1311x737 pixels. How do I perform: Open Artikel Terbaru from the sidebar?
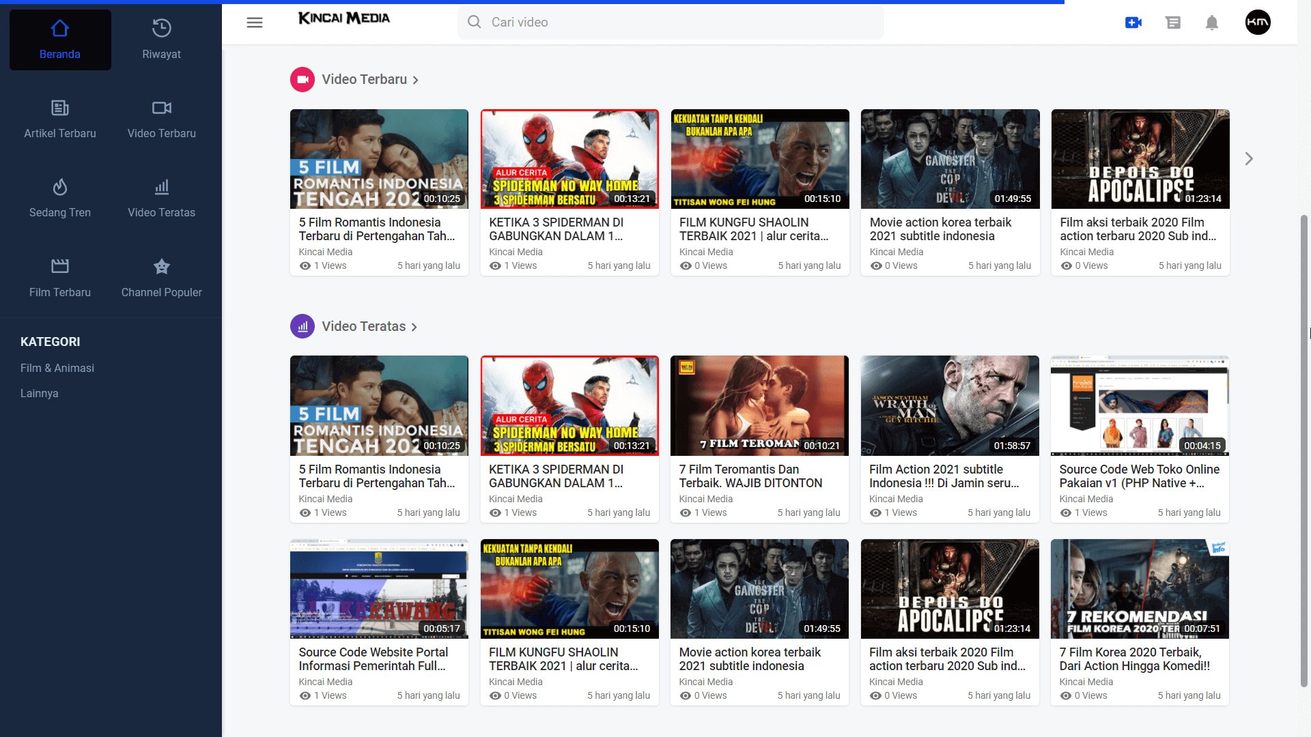click(x=60, y=119)
